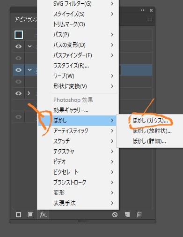
Task: Open テクスチャ submenu
Action: 78,152
